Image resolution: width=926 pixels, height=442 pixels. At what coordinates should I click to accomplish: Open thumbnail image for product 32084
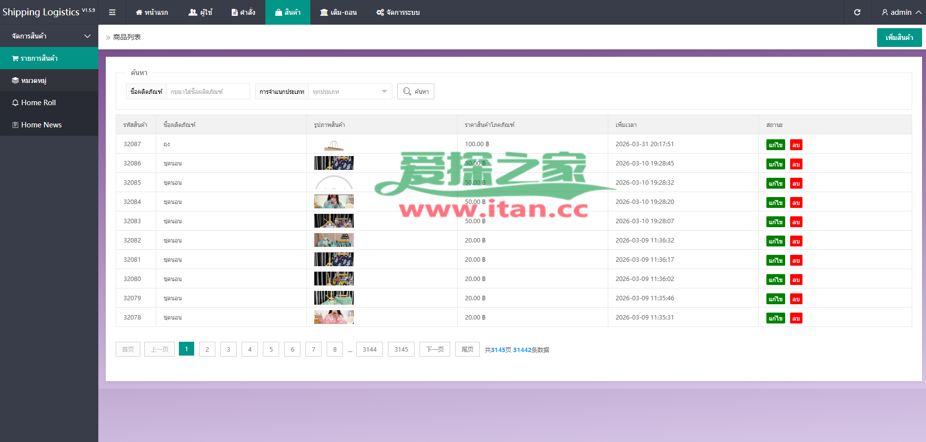334,201
